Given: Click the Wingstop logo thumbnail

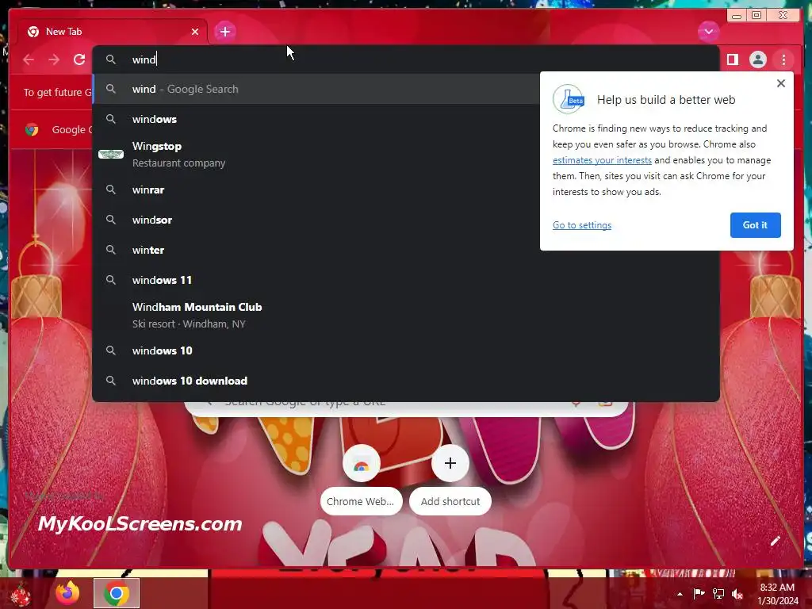Looking at the screenshot, I should (111, 154).
